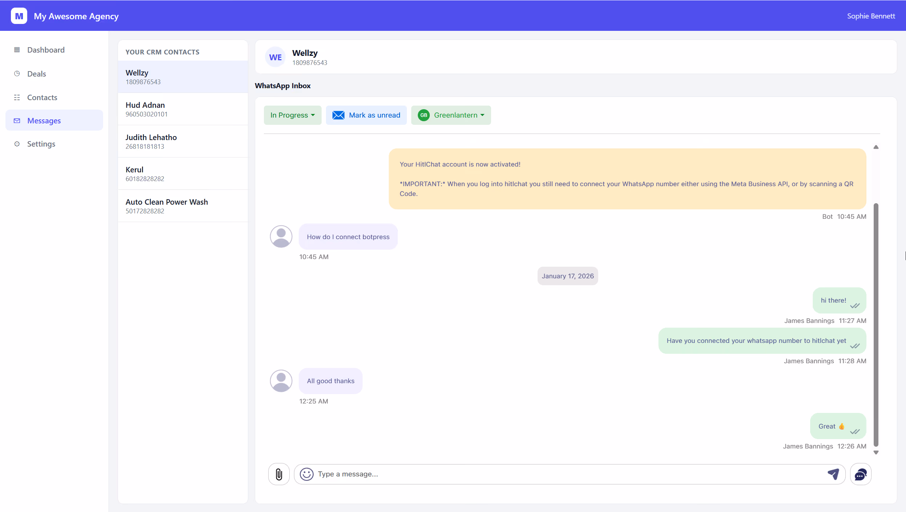Screen dimensions: 906x512
Task: Open the Dashboard sidebar item
Action: coord(54,50)
